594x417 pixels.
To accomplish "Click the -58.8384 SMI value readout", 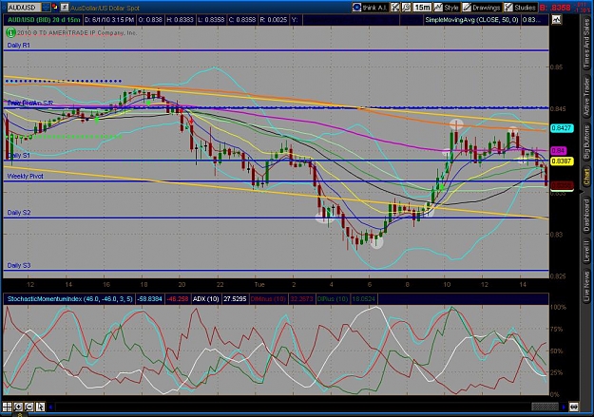I will pos(150,299).
